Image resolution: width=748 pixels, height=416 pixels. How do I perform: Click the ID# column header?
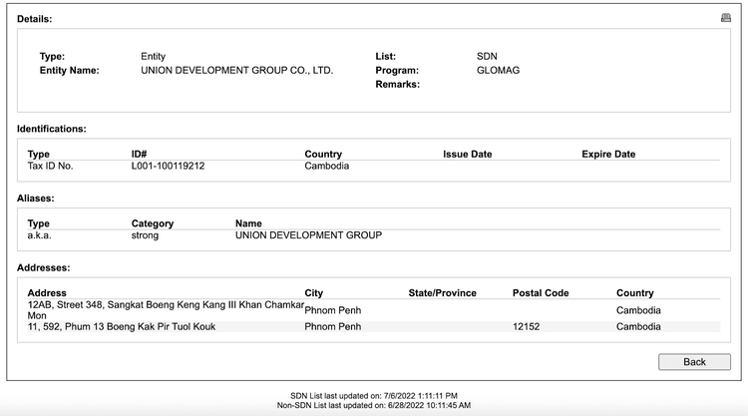click(140, 155)
